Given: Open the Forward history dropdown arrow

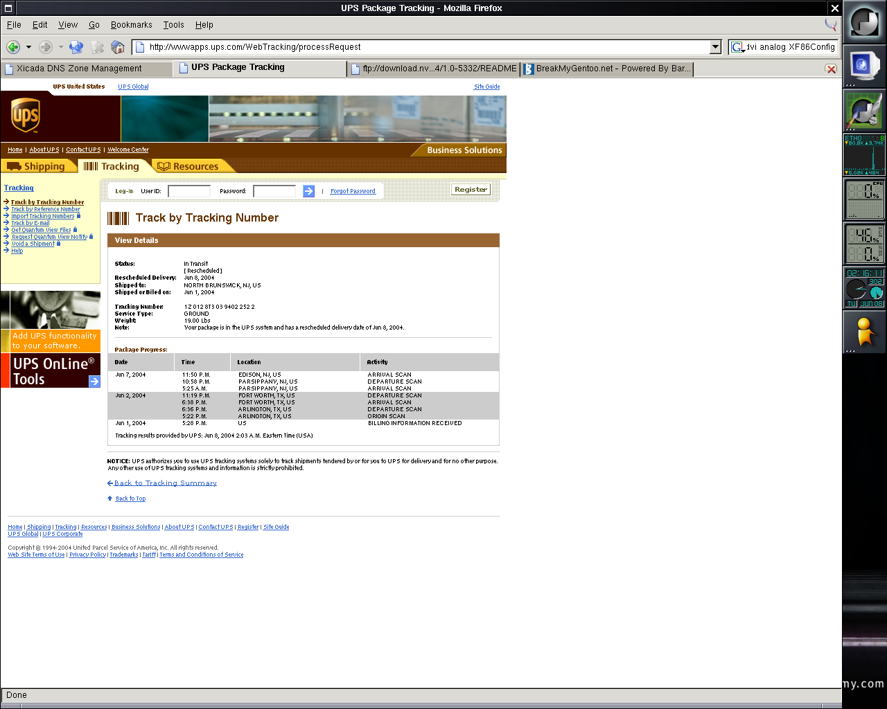Looking at the screenshot, I should tap(61, 47).
